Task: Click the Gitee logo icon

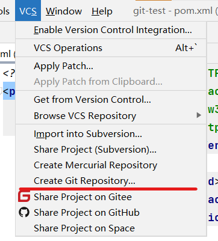Action: coord(24,197)
